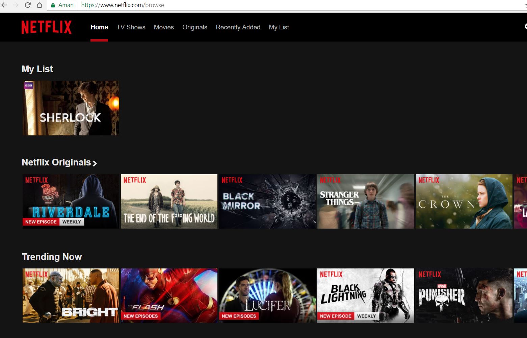527x338 pixels.
Task: Go to browser home page icon
Action: (39, 5)
